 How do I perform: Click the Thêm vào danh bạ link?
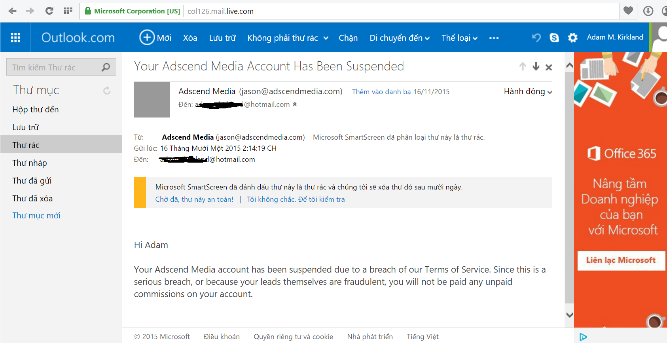(381, 92)
